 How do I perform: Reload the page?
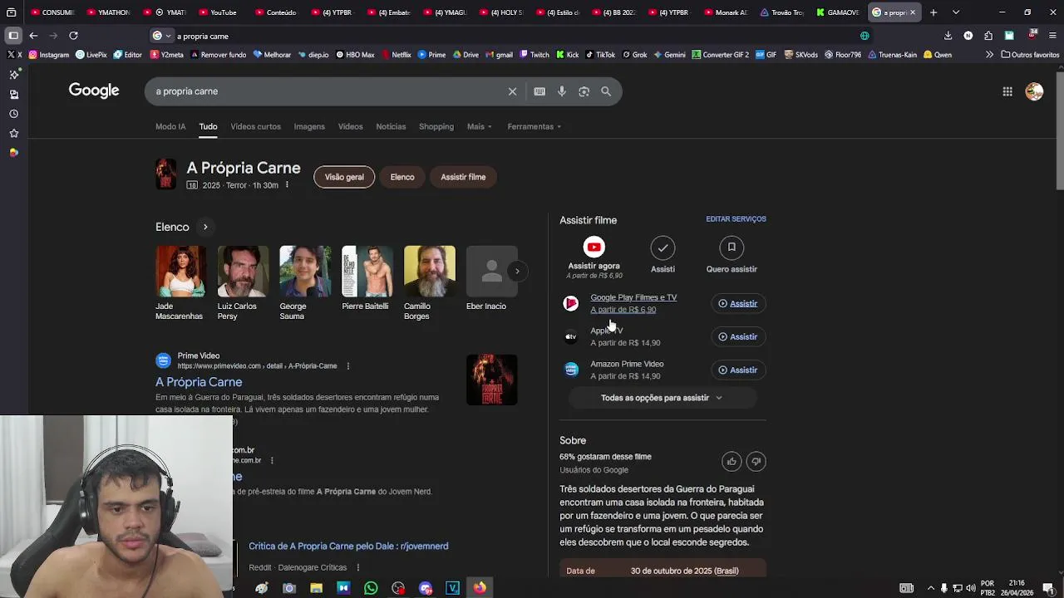73,36
